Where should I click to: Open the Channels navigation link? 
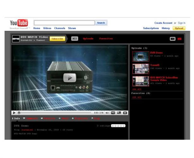pyautogui.click(x=59, y=28)
